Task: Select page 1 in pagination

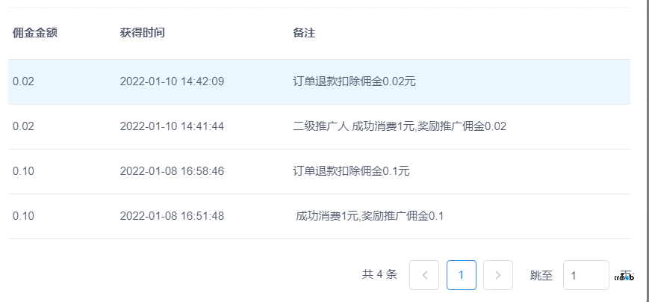Action: pyautogui.click(x=461, y=275)
